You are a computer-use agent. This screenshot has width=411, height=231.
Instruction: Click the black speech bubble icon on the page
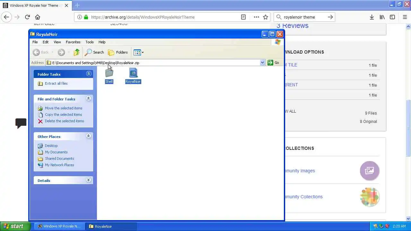click(21, 123)
